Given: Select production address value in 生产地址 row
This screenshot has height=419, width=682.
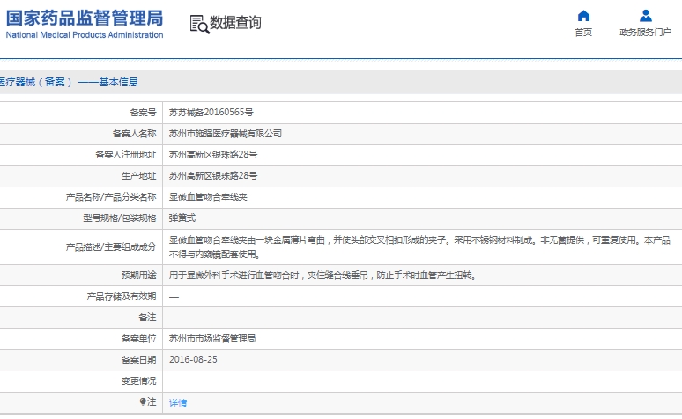Looking at the screenshot, I should pyautogui.click(x=213, y=175).
